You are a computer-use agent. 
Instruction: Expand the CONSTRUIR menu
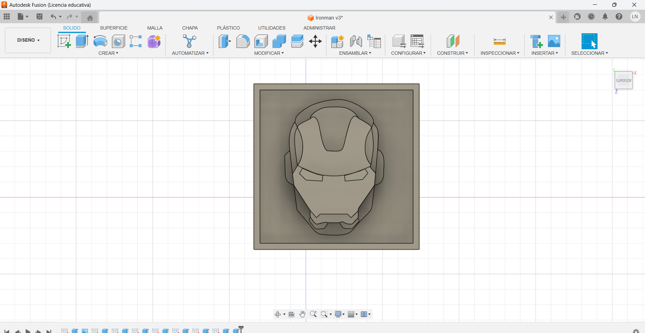pyautogui.click(x=452, y=53)
